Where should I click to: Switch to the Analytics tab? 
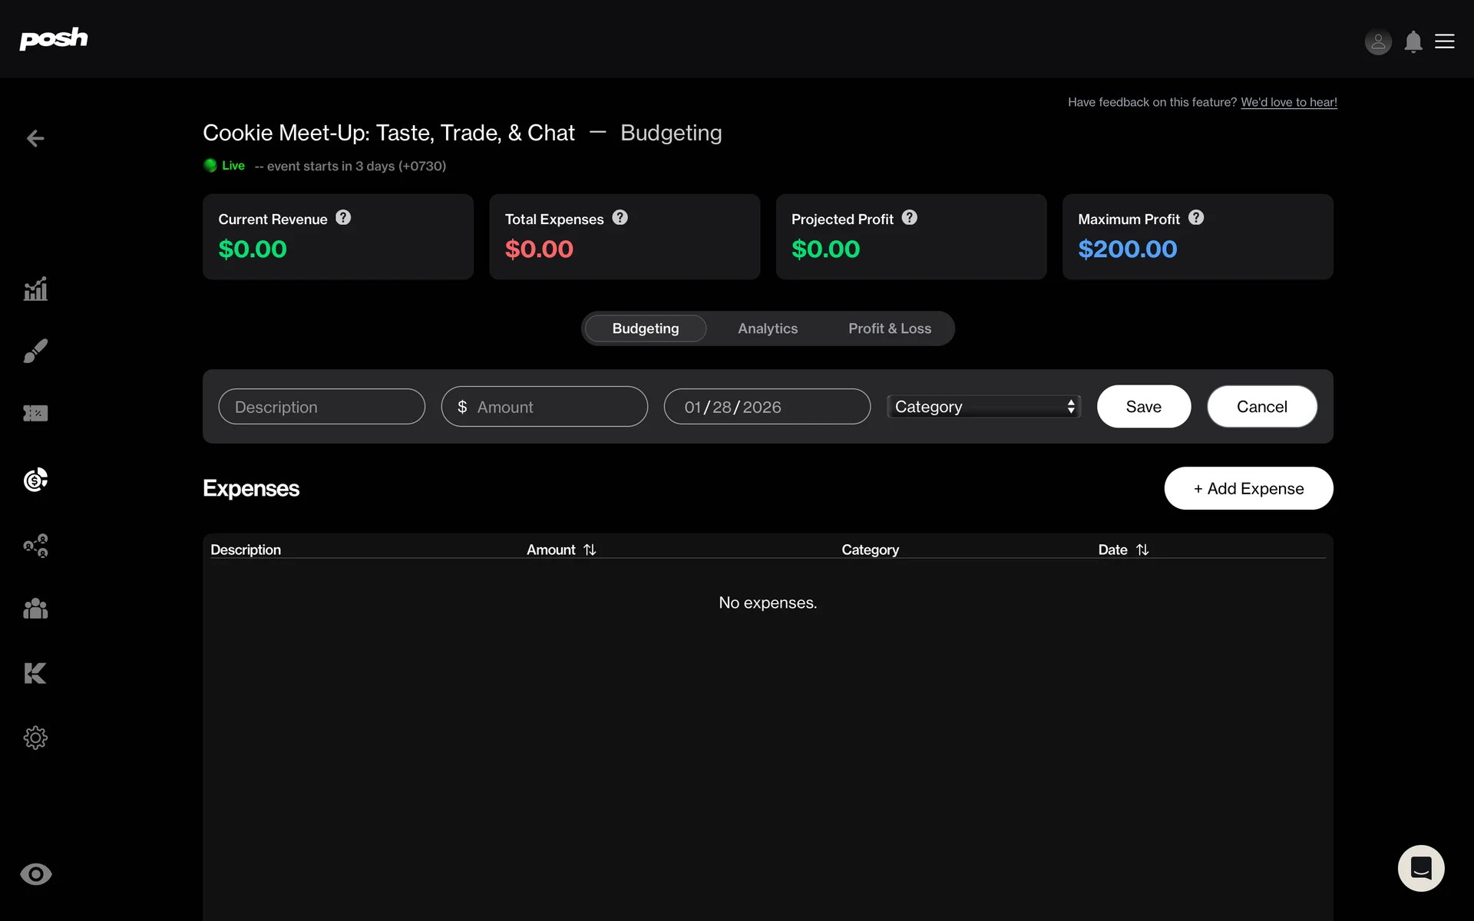(x=767, y=328)
